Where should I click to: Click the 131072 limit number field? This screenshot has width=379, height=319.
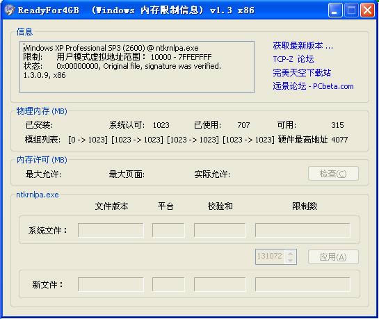[271, 256]
